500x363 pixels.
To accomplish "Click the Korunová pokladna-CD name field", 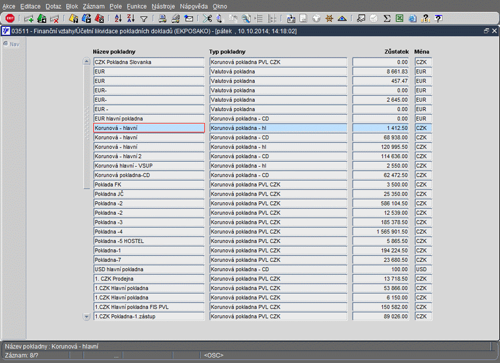I will tap(149, 175).
